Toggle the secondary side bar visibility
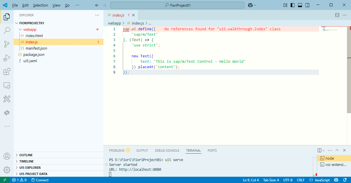 (x=307, y=5)
